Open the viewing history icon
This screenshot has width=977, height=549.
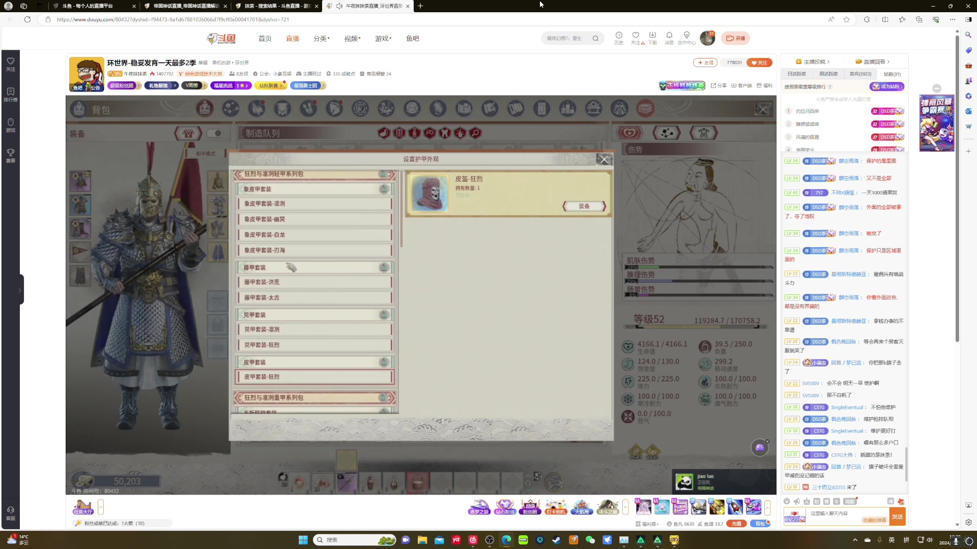tap(619, 36)
